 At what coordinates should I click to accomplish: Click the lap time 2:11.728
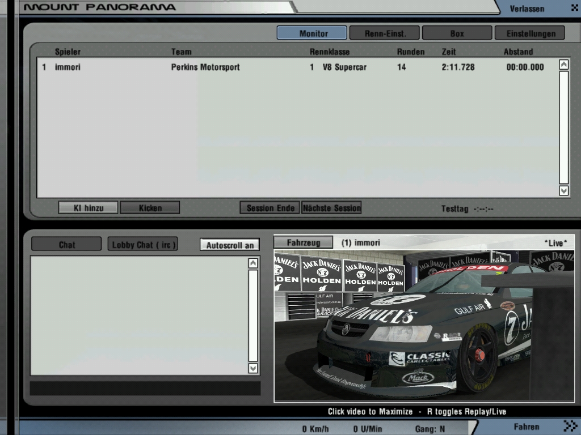[458, 67]
